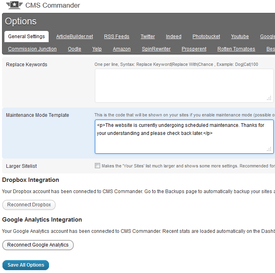Open the Yelp options tab
Image resolution: width=275 pixels, height=273 pixels.
pyautogui.click(x=97, y=49)
